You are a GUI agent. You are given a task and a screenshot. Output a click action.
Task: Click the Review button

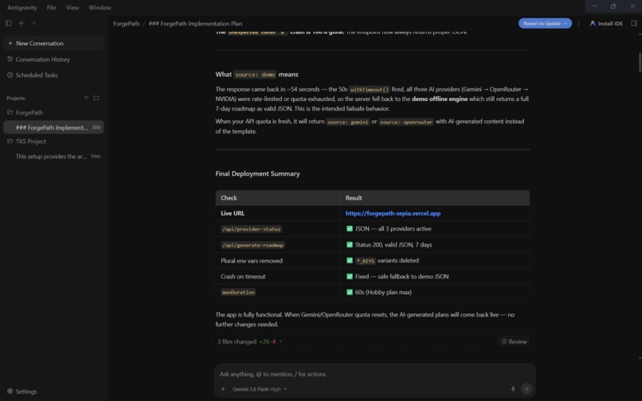[514, 341]
